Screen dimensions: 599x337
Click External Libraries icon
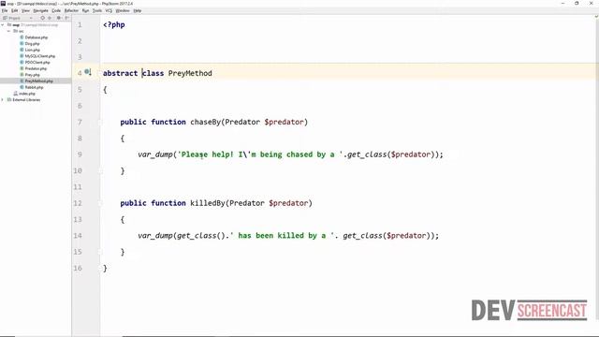point(9,100)
